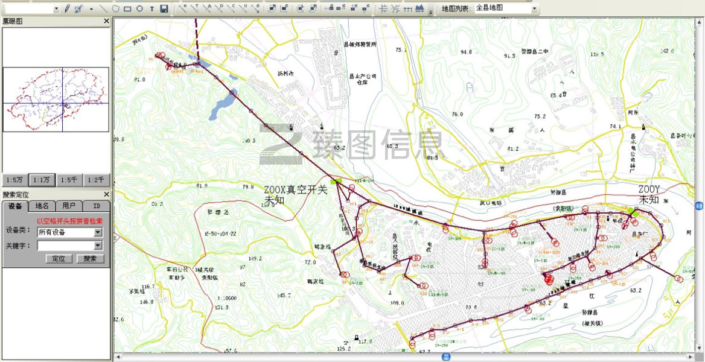The image size is (705, 362).
Task: Set map scale to 1:5万
Action: point(15,180)
